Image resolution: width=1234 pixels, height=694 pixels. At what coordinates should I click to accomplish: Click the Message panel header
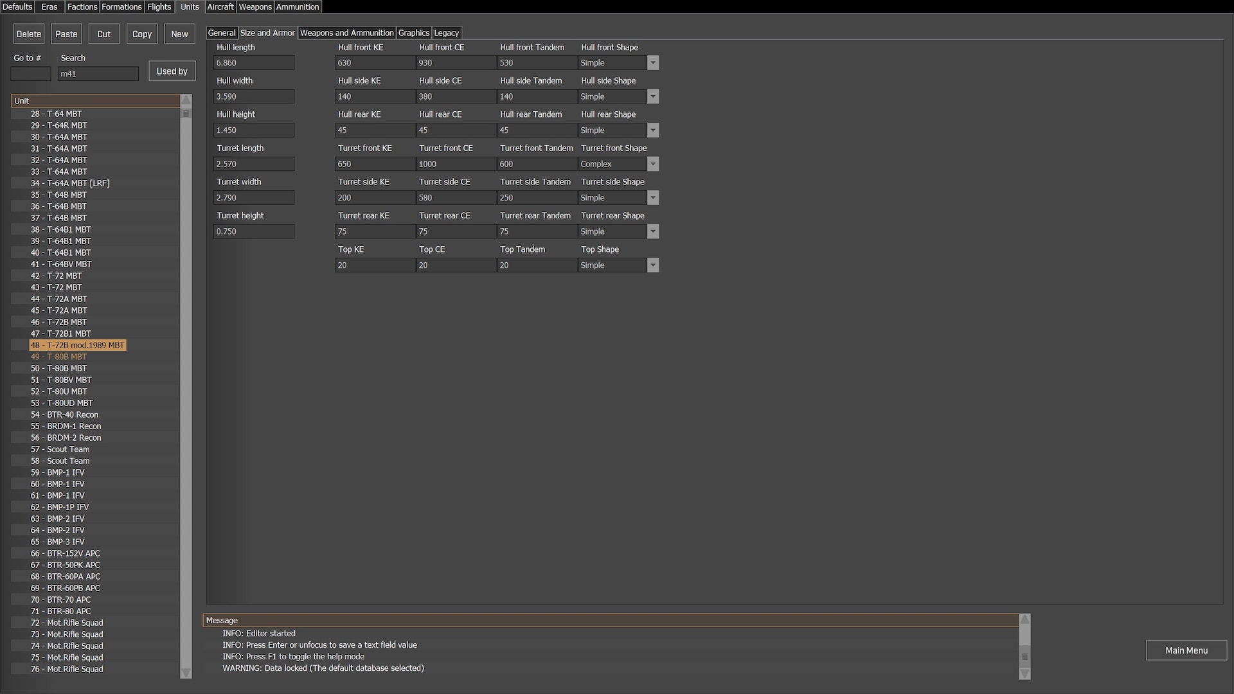pos(611,620)
